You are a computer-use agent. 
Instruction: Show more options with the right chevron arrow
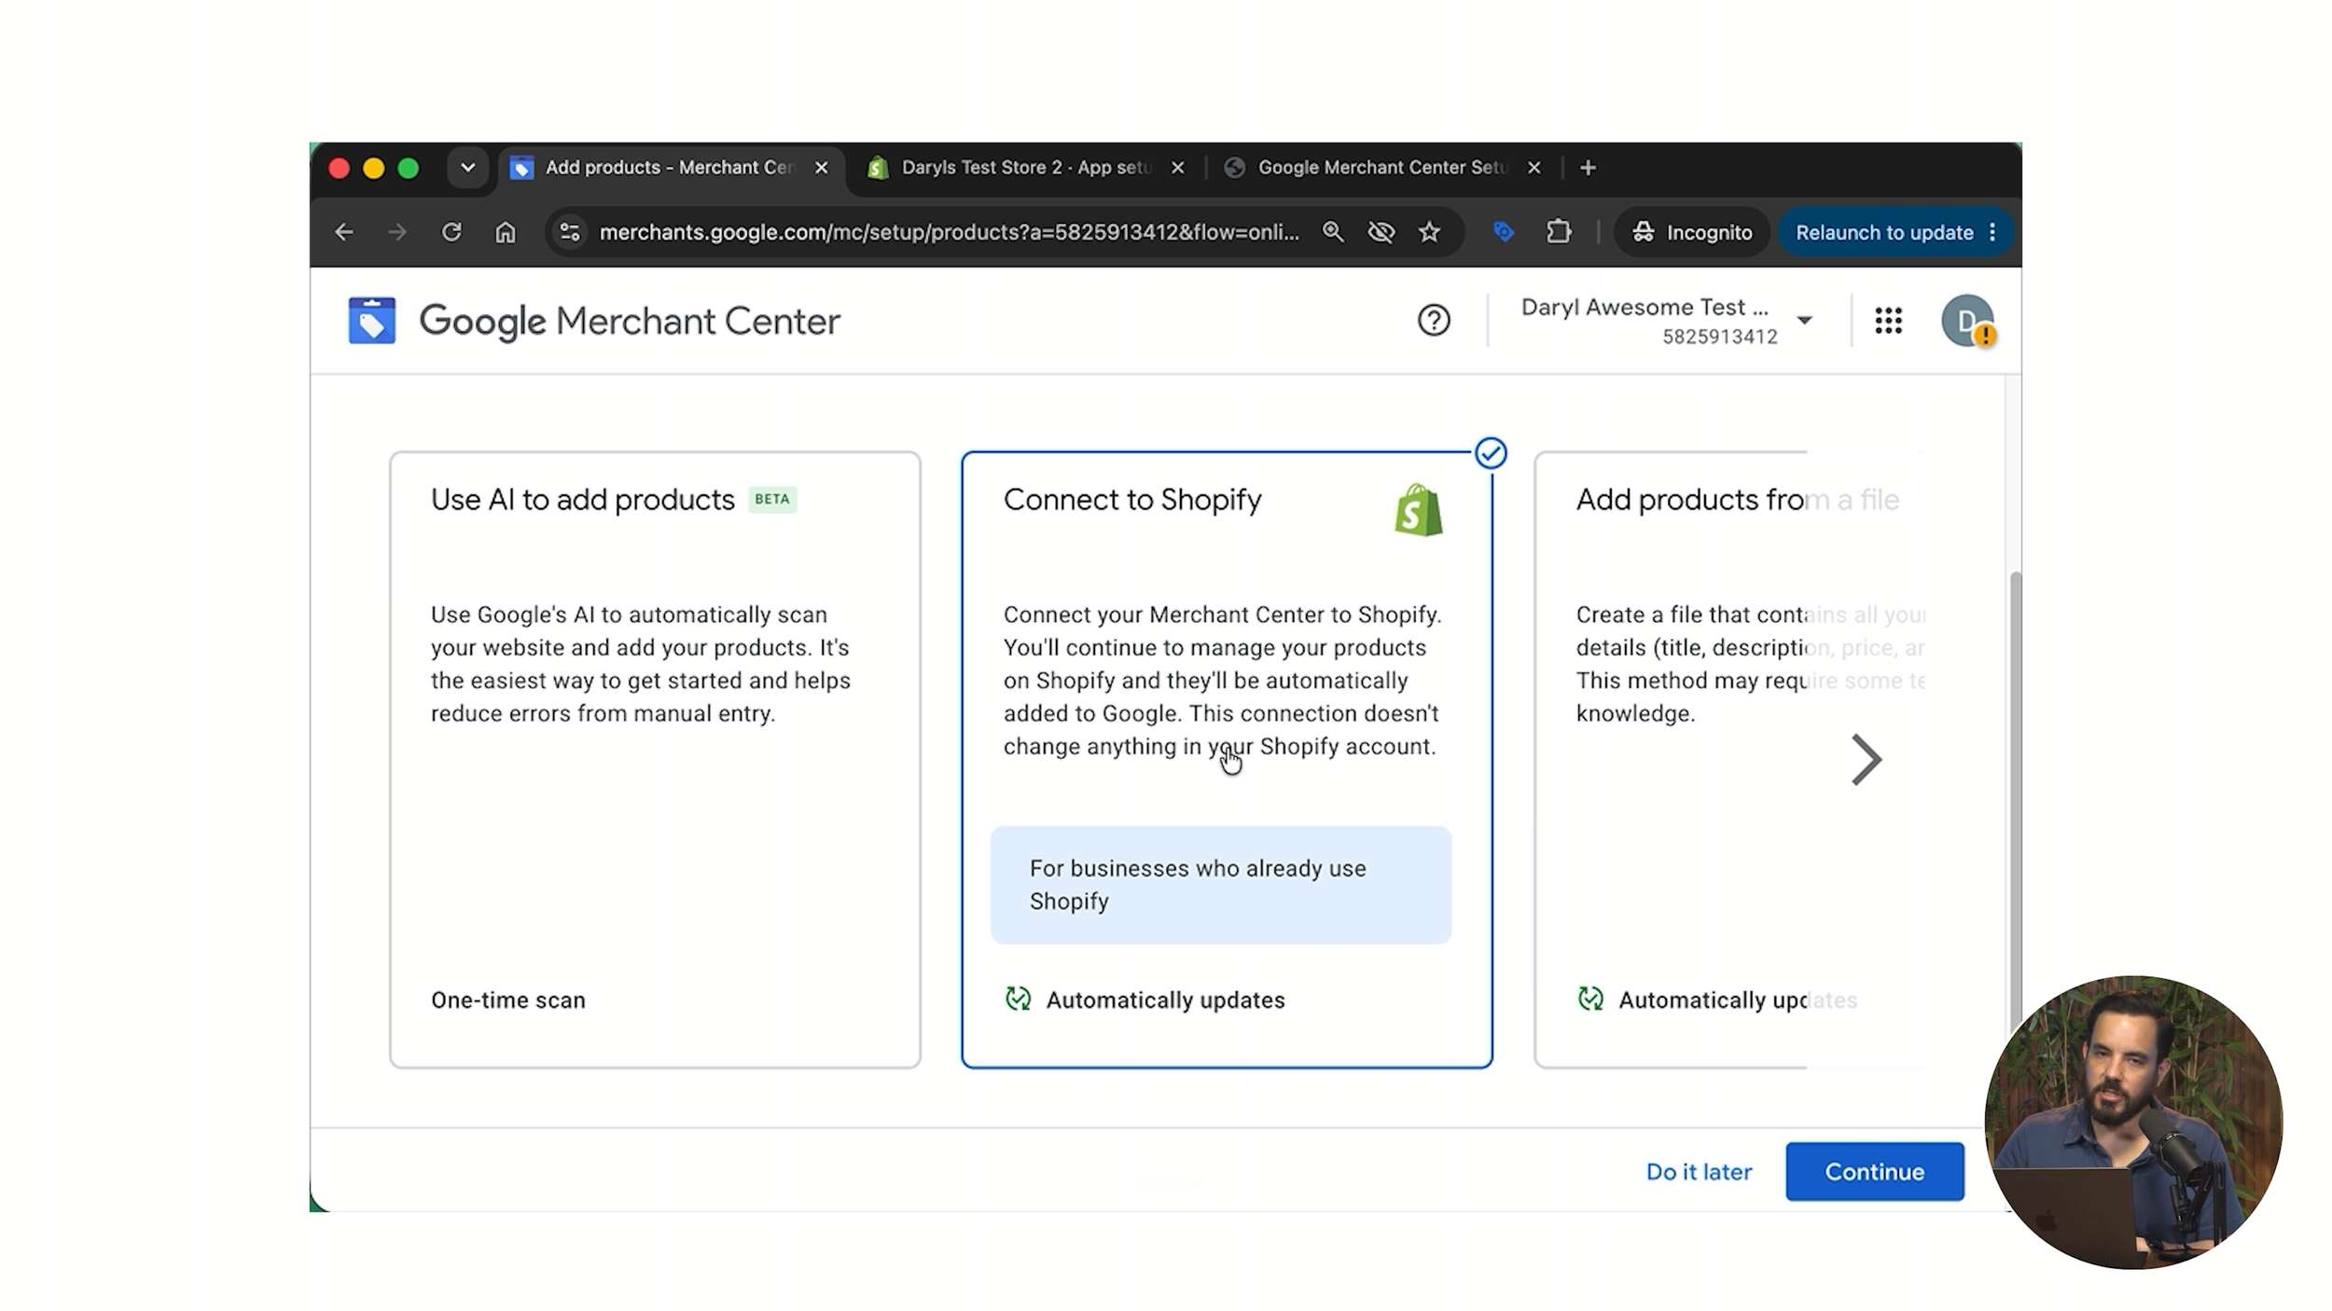(x=1866, y=760)
